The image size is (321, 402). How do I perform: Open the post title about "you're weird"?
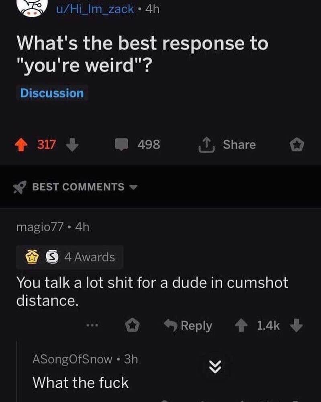tap(143, 54)
